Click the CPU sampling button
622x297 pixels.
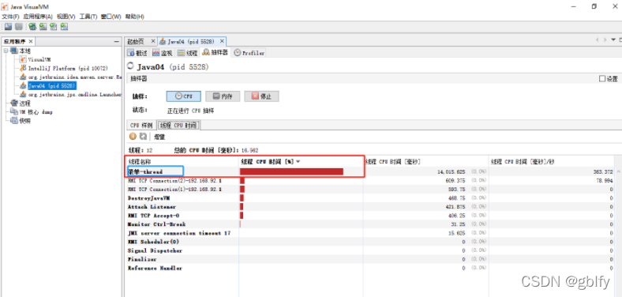[183, 96]
